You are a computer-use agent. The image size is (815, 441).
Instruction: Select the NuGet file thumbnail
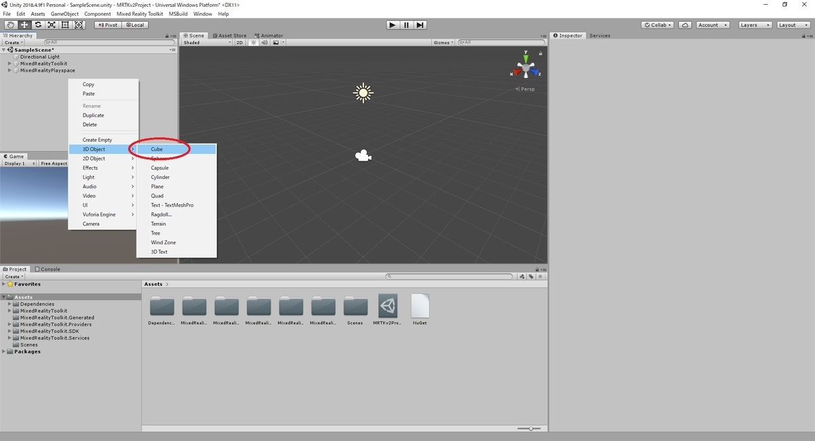[420, 311]
